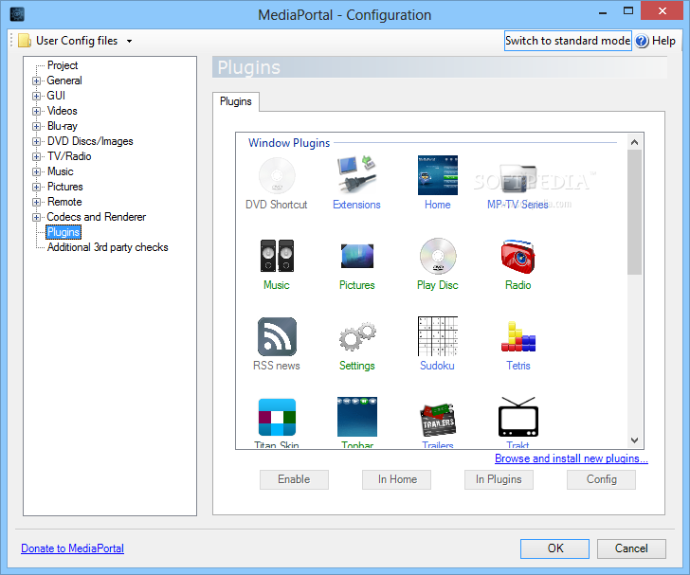The height and width of the screenshot is (575, 690).
Task: Select the Extensions plugin icon
Action: [357, 175]
